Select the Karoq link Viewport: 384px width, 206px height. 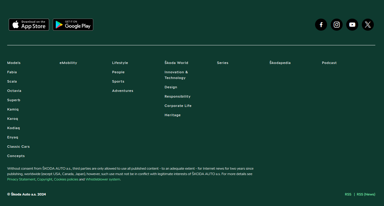[x=13, y=119]
